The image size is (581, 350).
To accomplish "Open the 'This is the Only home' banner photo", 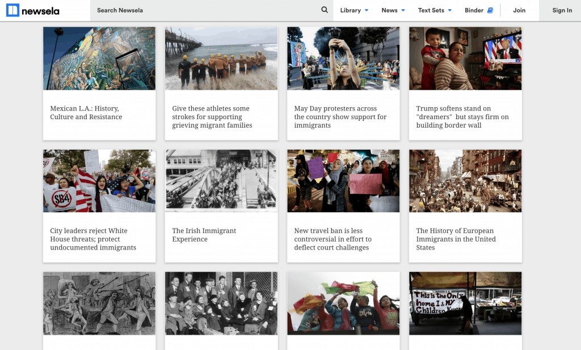I will 465,303.
